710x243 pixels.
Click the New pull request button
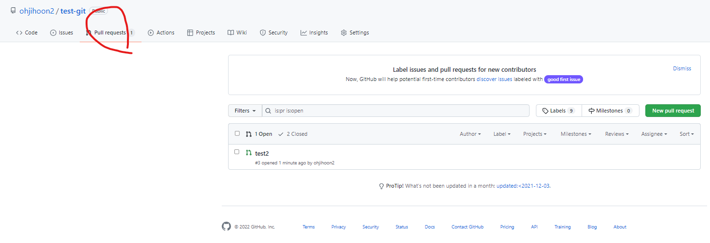673,111
